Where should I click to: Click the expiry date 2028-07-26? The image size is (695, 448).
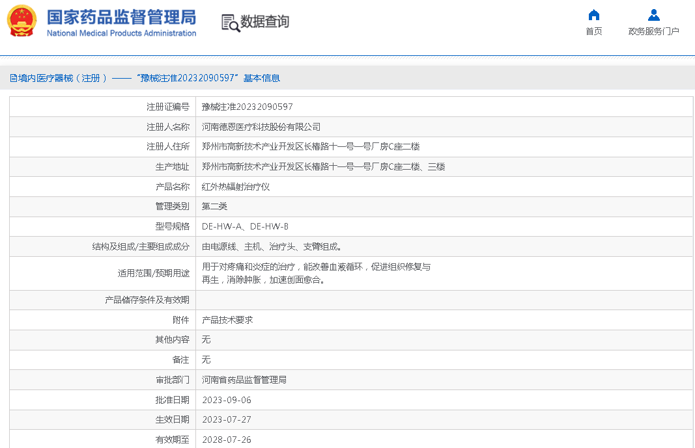227,440
